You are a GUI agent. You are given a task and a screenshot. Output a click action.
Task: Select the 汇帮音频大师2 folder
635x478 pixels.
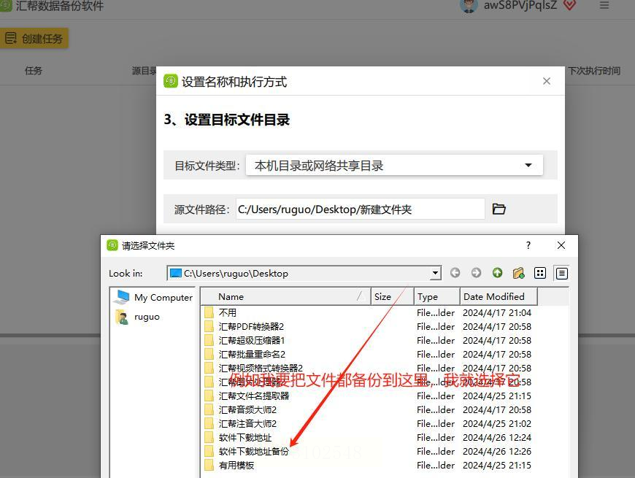click(x=247, y=409)
